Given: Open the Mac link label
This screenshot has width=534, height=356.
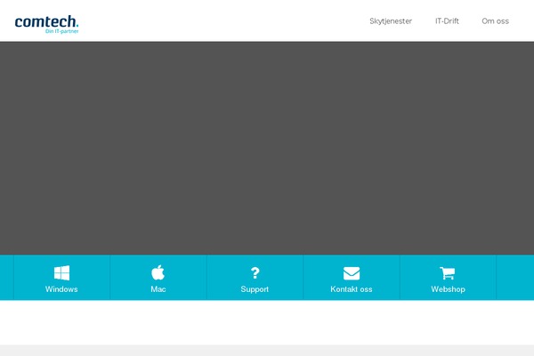Looking at the screenshot, I should pyautogui.click(x=158, y=289).
